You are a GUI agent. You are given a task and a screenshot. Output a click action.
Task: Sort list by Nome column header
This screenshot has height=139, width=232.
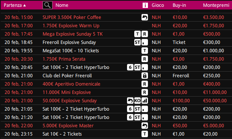(x=62, y=5)
